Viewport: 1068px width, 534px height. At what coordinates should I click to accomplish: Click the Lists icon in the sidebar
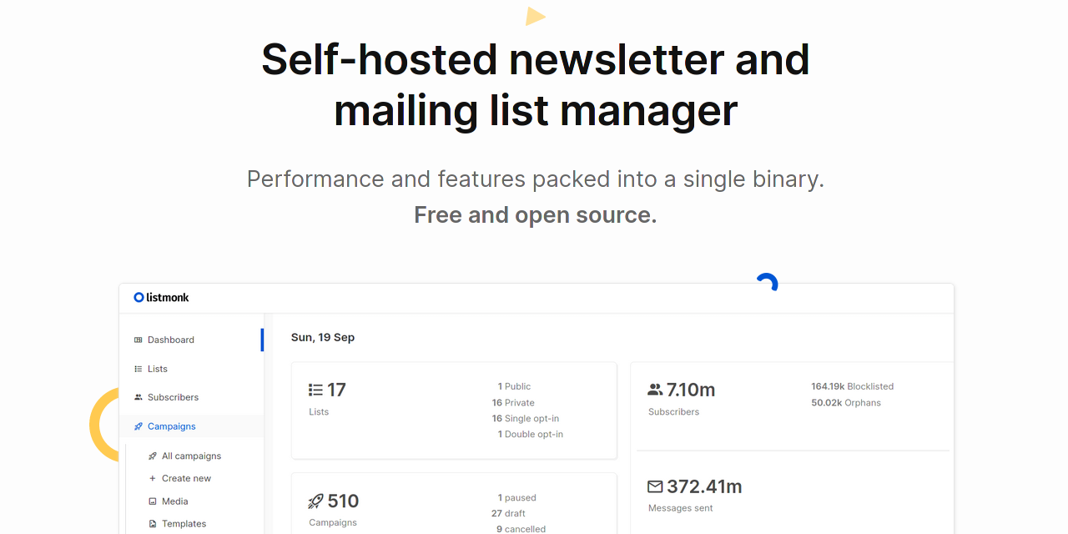point(139,369)
